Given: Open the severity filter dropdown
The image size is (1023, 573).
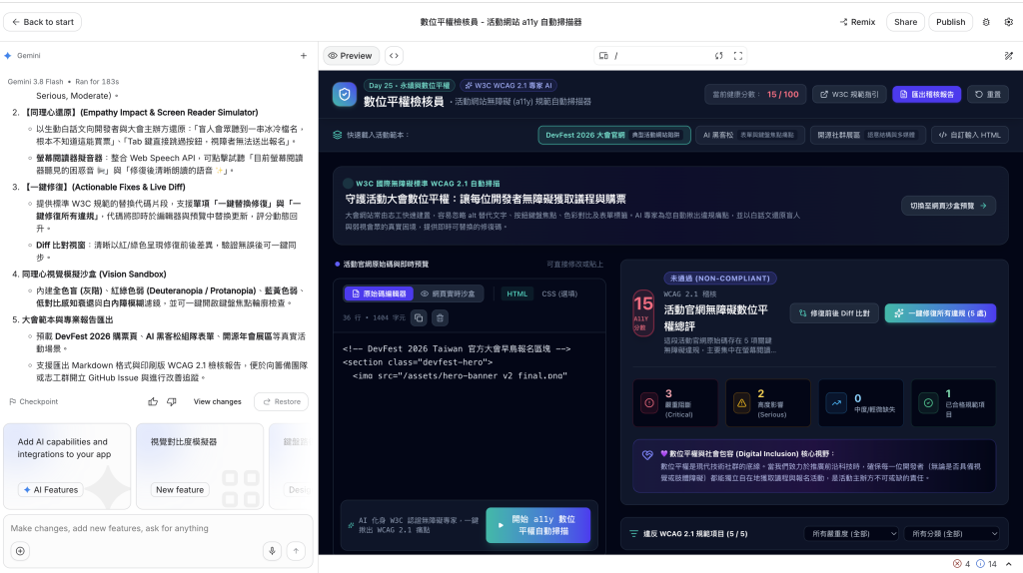Looking at the screenshot, I should coord(851,533).
